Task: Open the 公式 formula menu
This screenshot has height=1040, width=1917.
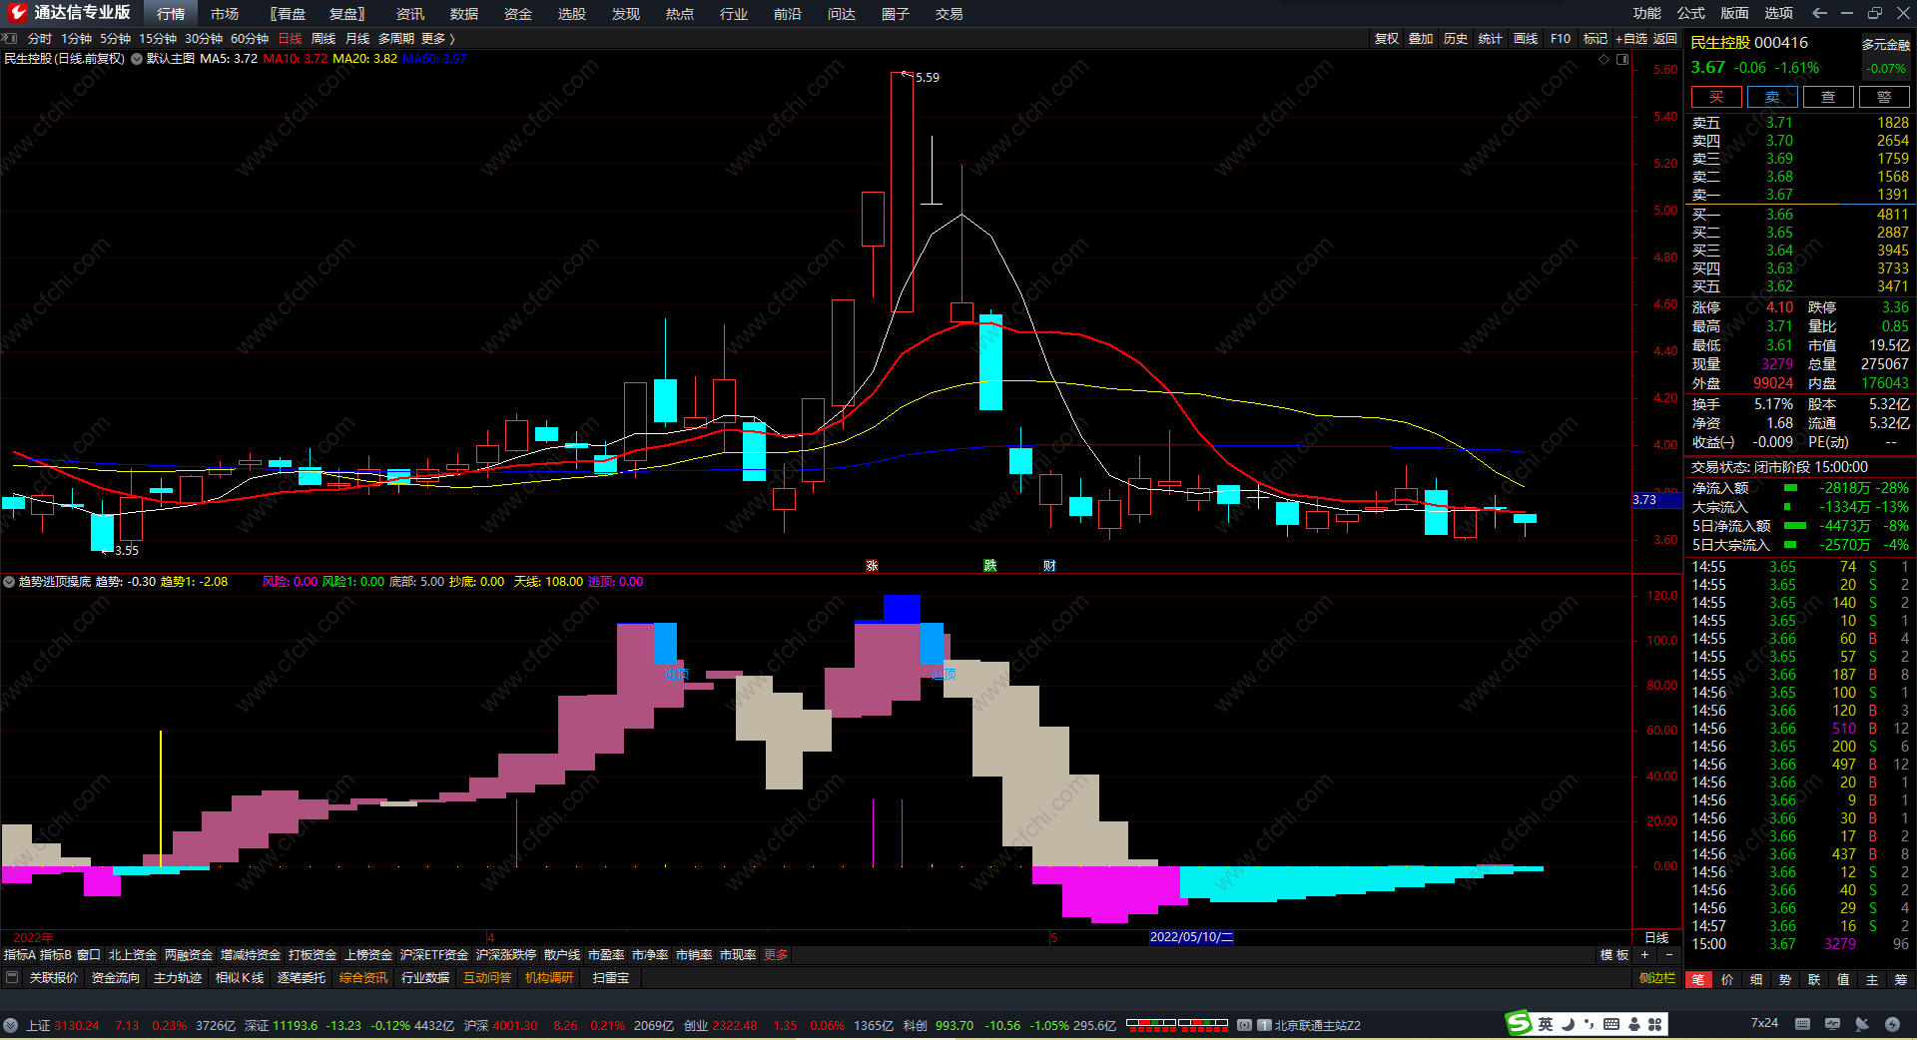Action: coord(1690,13)
